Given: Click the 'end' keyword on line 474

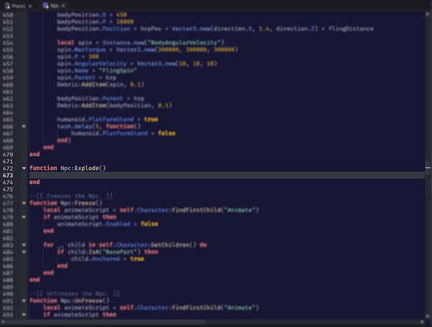Looking at the screenshot, I should point(35,182).
